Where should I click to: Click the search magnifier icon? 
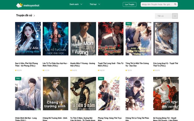pos(175,4)
